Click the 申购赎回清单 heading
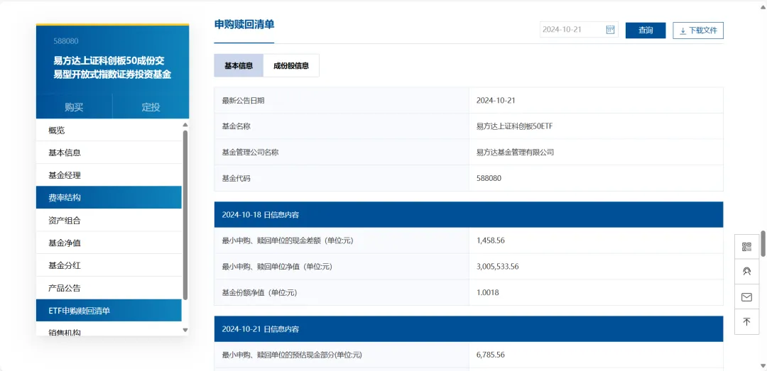This screenshot has height=371, width=767. [244, 24]
